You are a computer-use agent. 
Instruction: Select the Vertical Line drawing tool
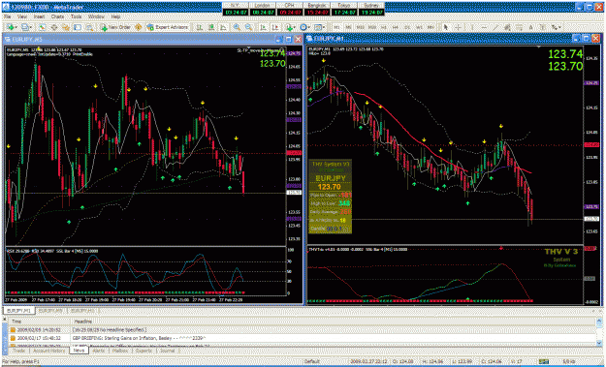point(472,27)
